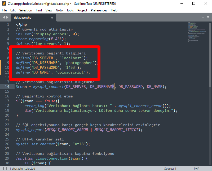Click 'mysqli_connect' function on line 14
Screen dimensions: 212x171
48,87
